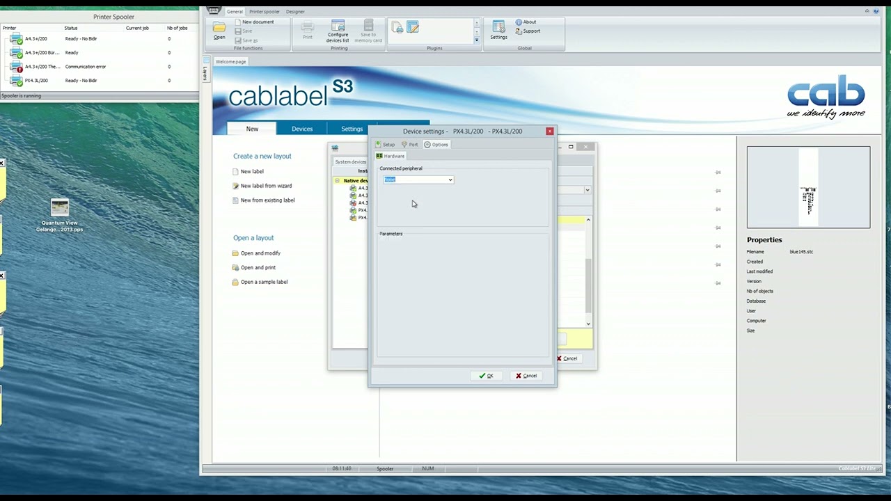Close Device settings with red X
The image size is (891, 501).
click(x=550, y=131)
